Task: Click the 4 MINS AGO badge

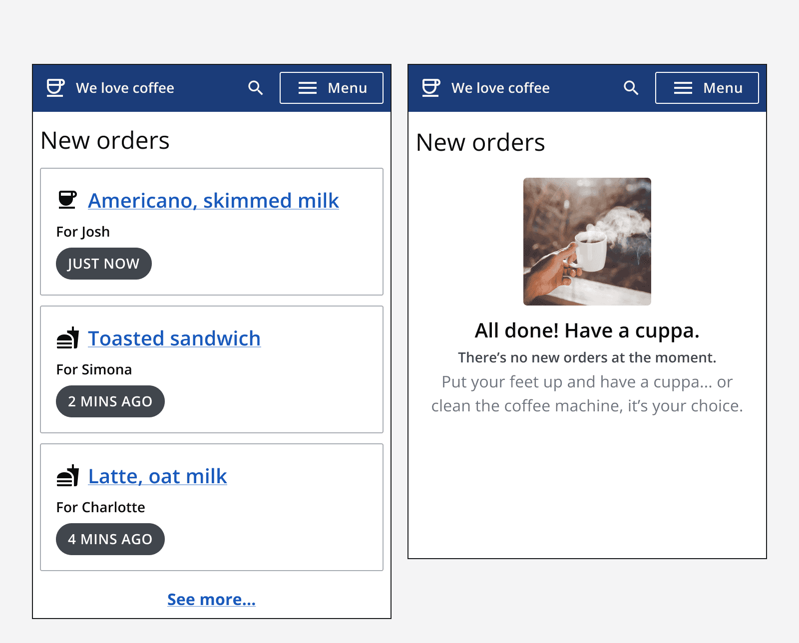Action: tap(110, 539)
